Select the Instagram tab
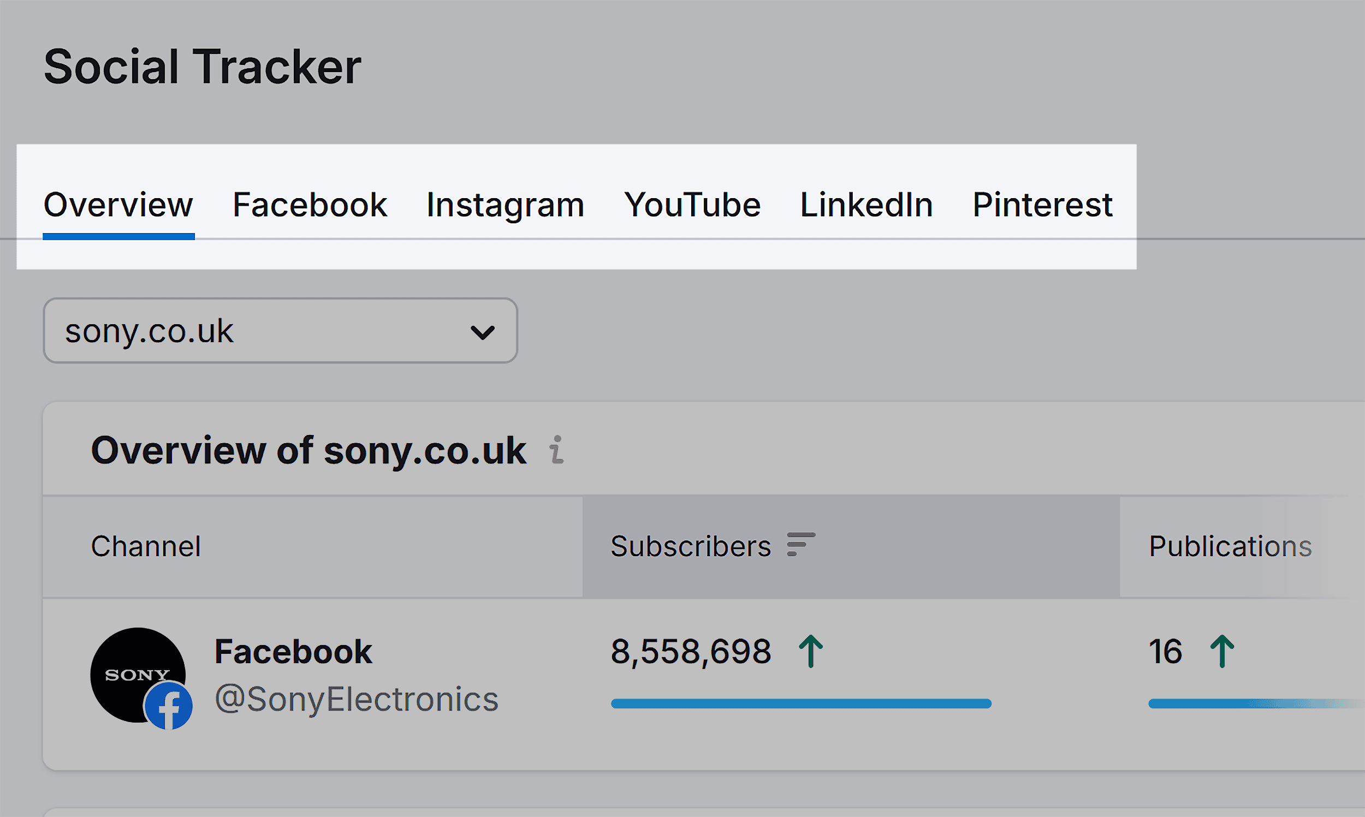Viewport: 1365px width, 817px height. [505, 205]
